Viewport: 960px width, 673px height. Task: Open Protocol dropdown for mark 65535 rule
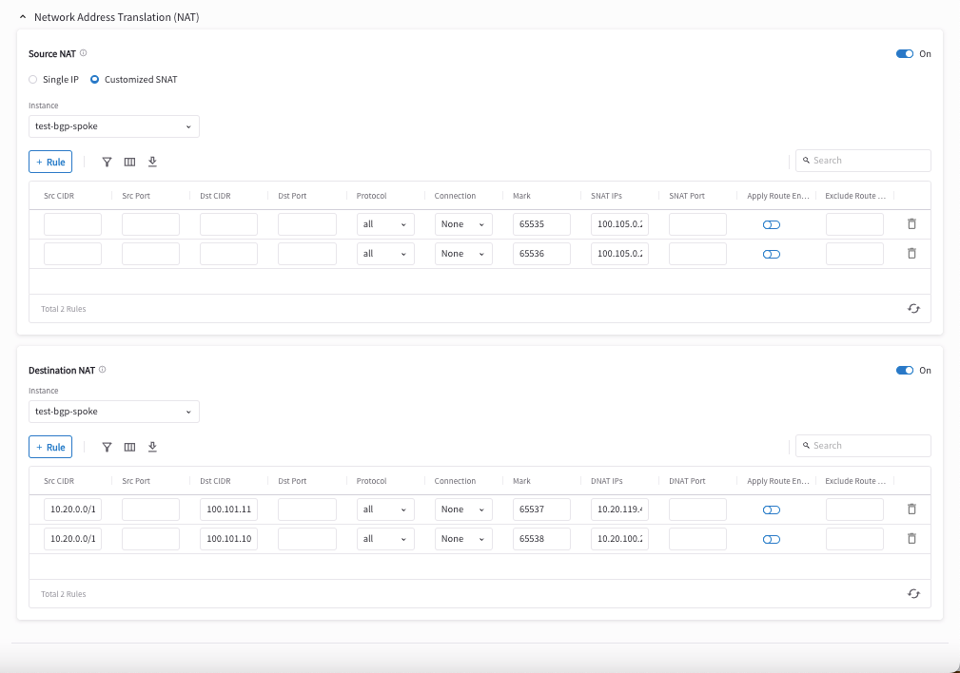tap(385, 224)
